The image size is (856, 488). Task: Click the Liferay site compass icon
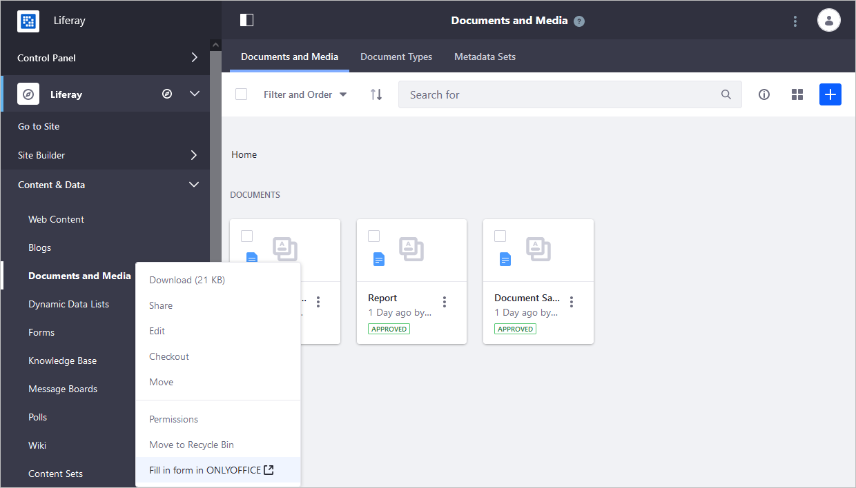pos(167,94)
